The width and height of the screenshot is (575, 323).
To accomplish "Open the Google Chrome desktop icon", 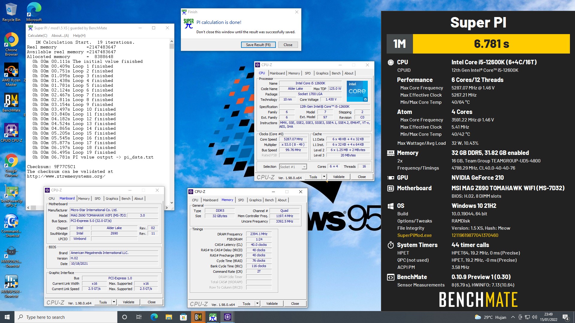I will click(11, 165).
